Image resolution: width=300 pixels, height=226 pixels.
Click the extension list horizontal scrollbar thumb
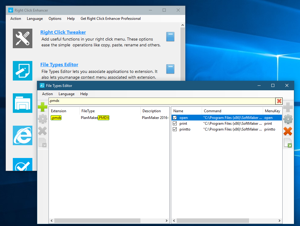point(97,221)
